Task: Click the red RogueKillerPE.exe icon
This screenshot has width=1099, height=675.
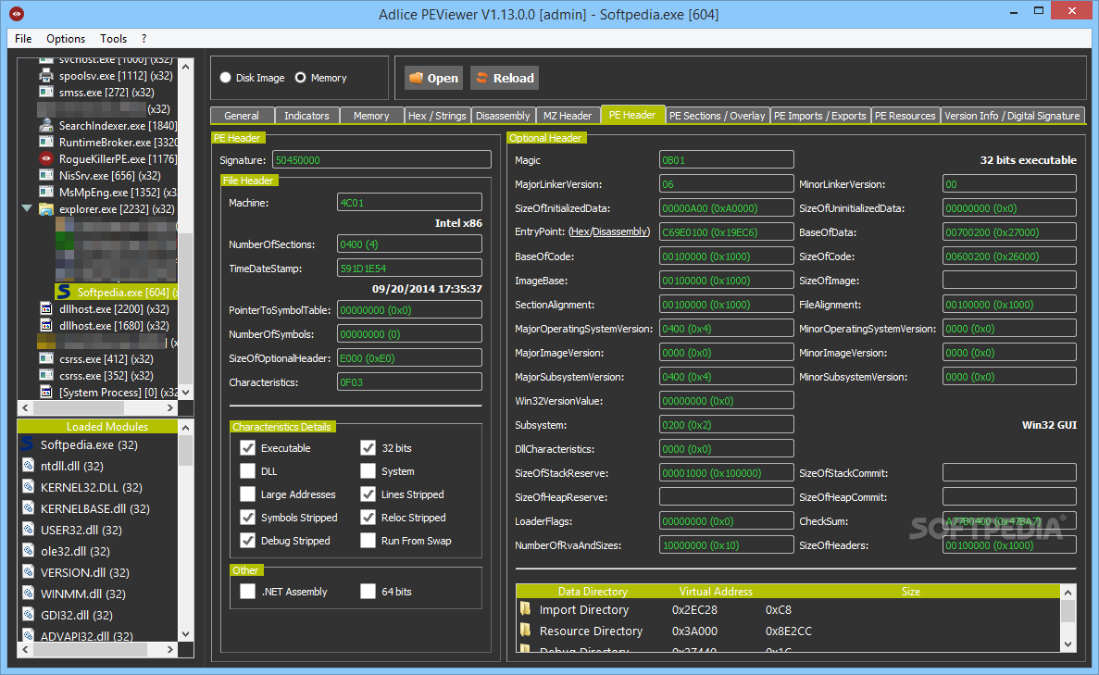Action: (46, 158)
